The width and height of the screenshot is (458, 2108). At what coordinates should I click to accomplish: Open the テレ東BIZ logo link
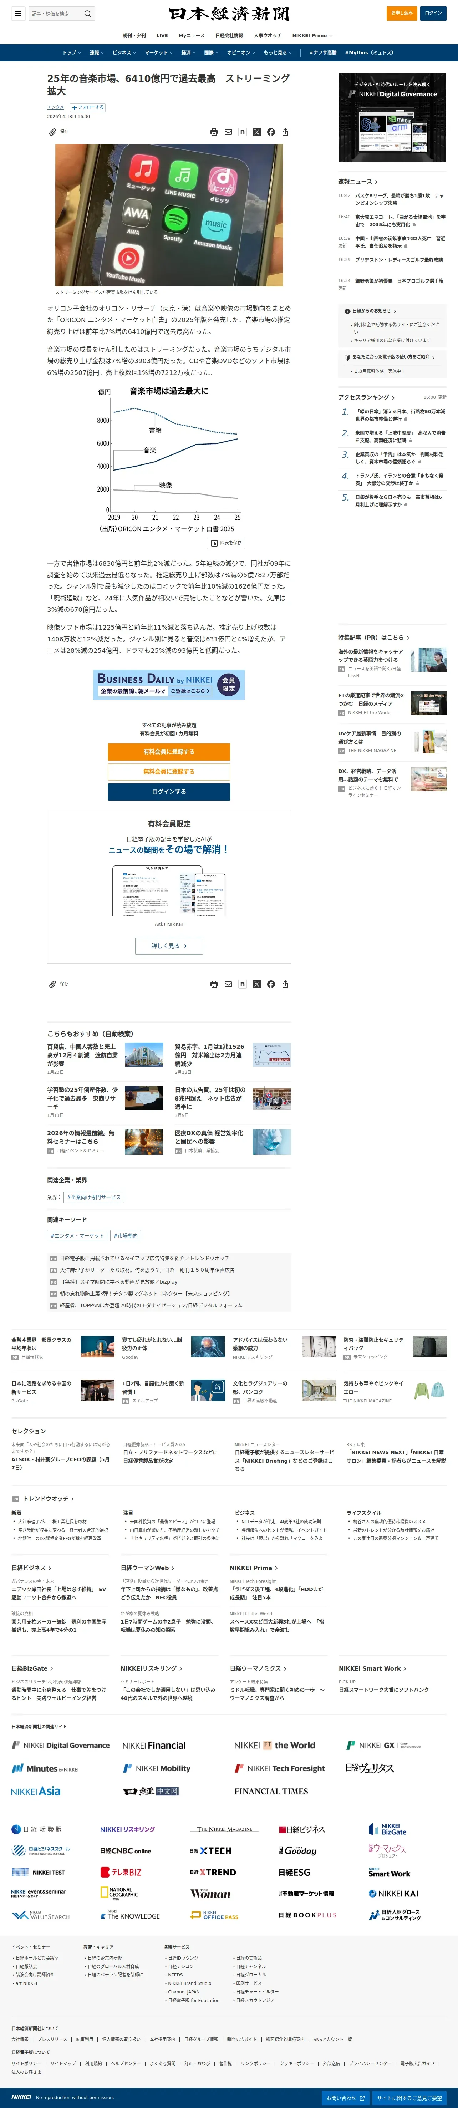coord(121,1872)
